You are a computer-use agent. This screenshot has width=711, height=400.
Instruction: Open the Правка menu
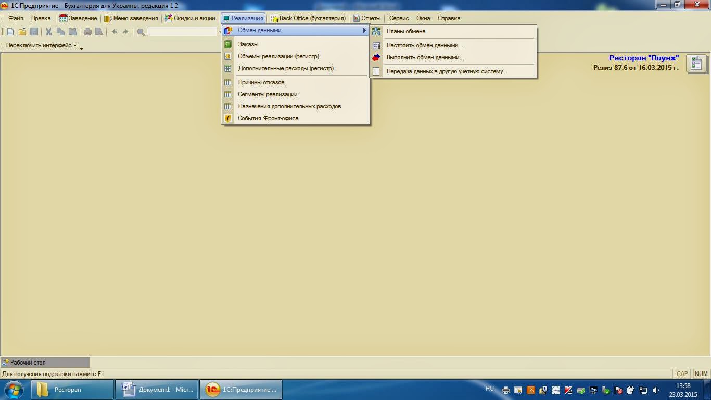41,18
